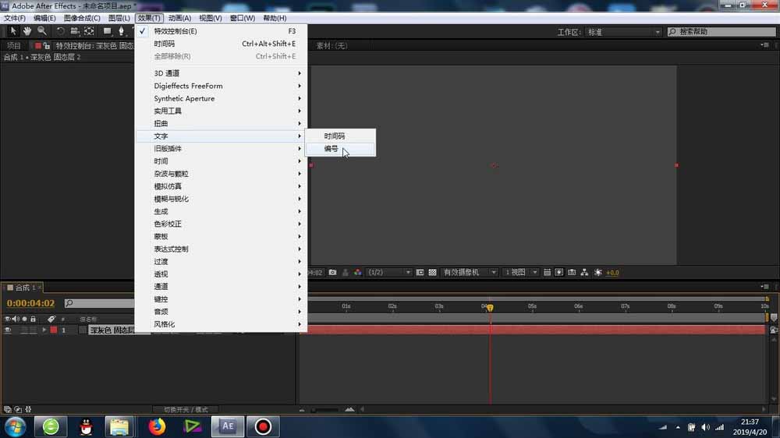The image size is (780, 438).
Task: Select the Hand tool in toolbar
Action: (x=27, y=31)
